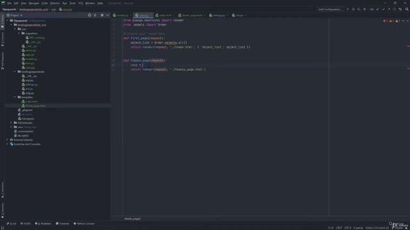Expand Scratches and Consoles node

tap(8, 144)
